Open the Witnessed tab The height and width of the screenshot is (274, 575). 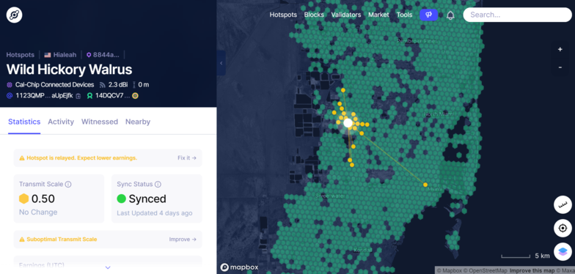pyautogui.click(x=100, y=122)
